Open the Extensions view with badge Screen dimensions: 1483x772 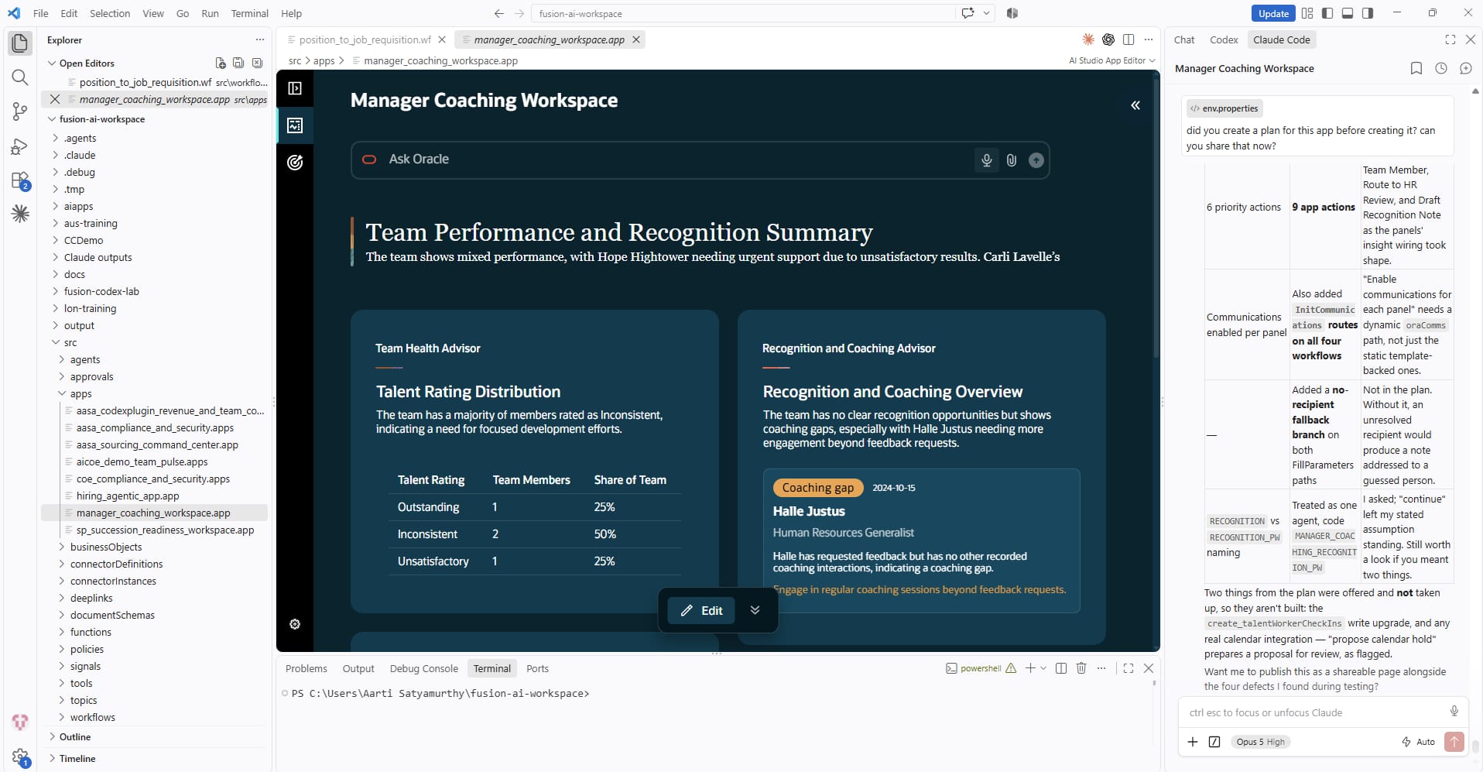pyautogui.click(x=20, y=180)
